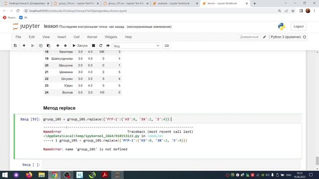Open OBS Studio from taskbar
The height and width of the screenshot is (179, 319).
67,175
